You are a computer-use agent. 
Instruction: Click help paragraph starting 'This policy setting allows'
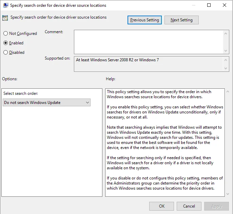pos(159,94)
